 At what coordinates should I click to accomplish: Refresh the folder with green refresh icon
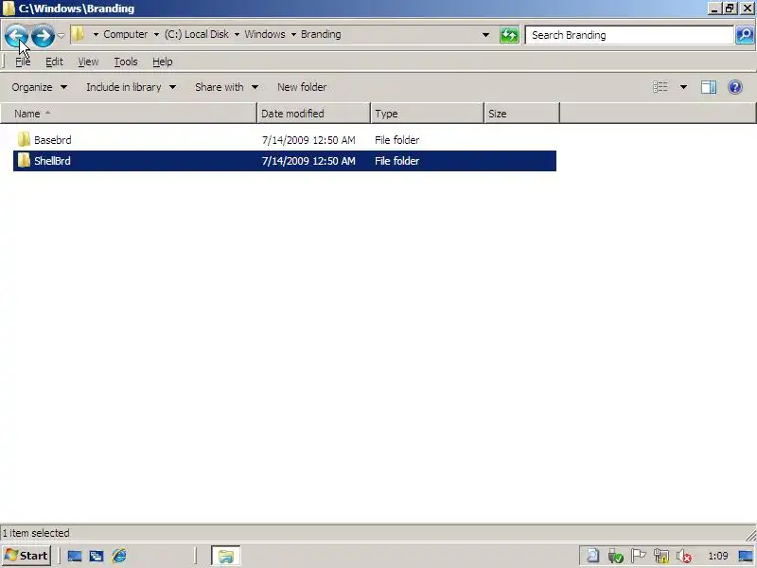click(x=509, y=35)
